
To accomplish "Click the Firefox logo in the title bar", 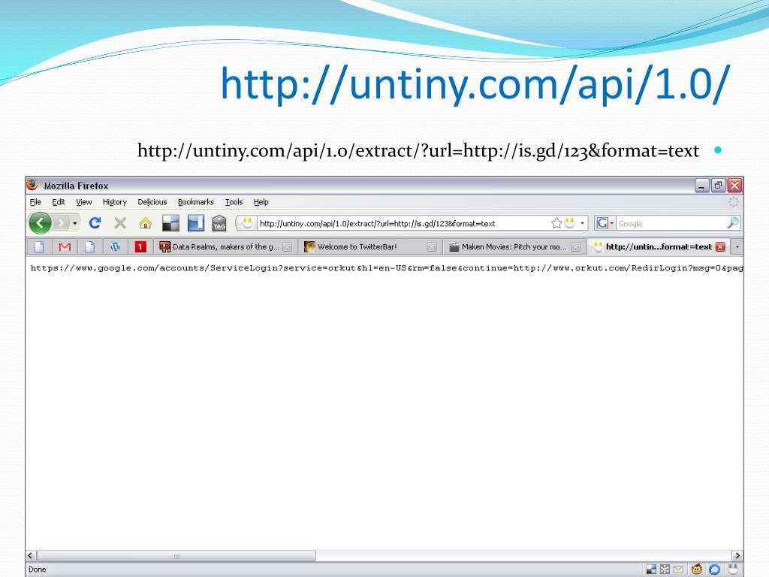I will pos(32,185).
